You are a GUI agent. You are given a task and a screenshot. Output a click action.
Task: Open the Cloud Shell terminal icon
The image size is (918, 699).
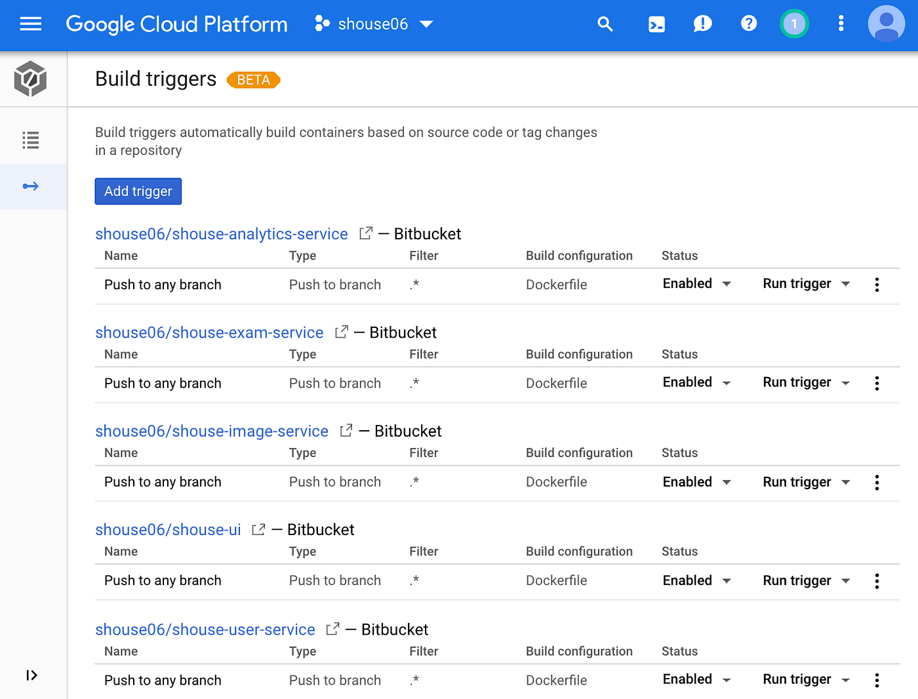(656, 24)
